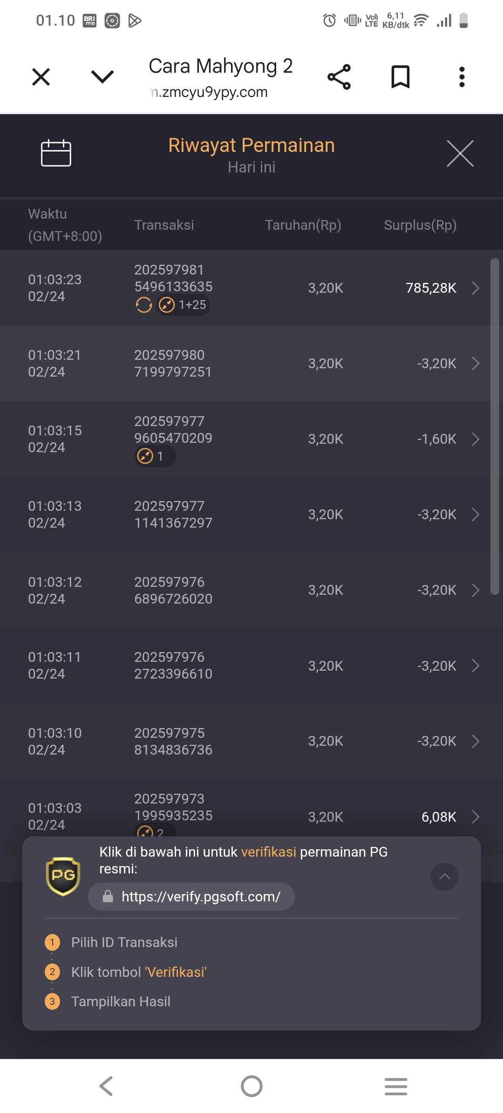Expand details for the 785,28K surplus row

coord(475,288)
